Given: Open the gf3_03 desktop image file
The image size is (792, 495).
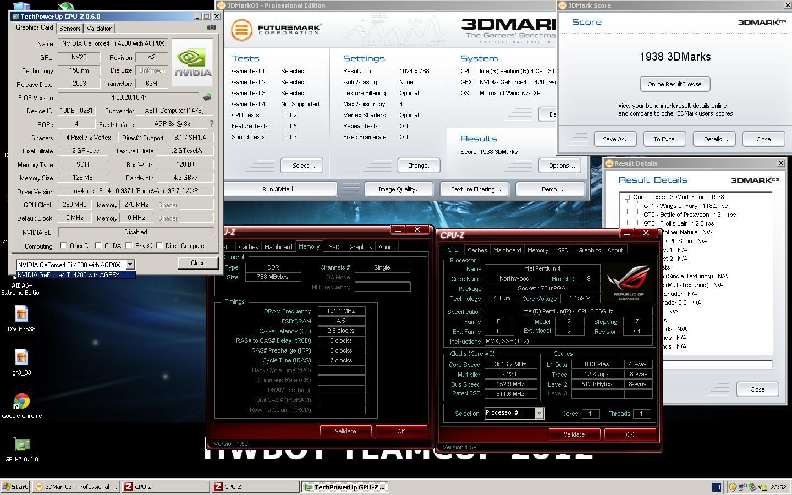Looking at the screenshot, I should pos(21,362).
